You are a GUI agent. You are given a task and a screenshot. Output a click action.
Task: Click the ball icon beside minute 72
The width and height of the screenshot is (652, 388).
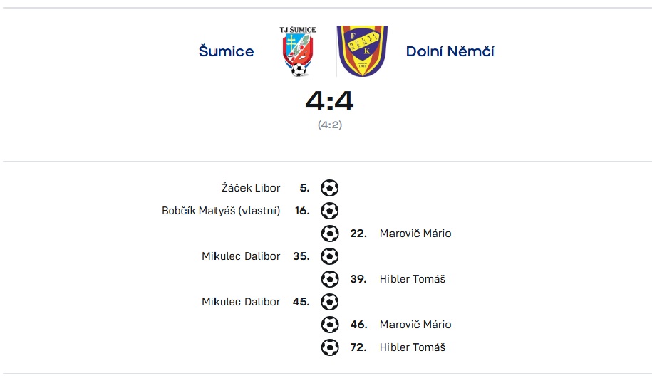(329, 347)
